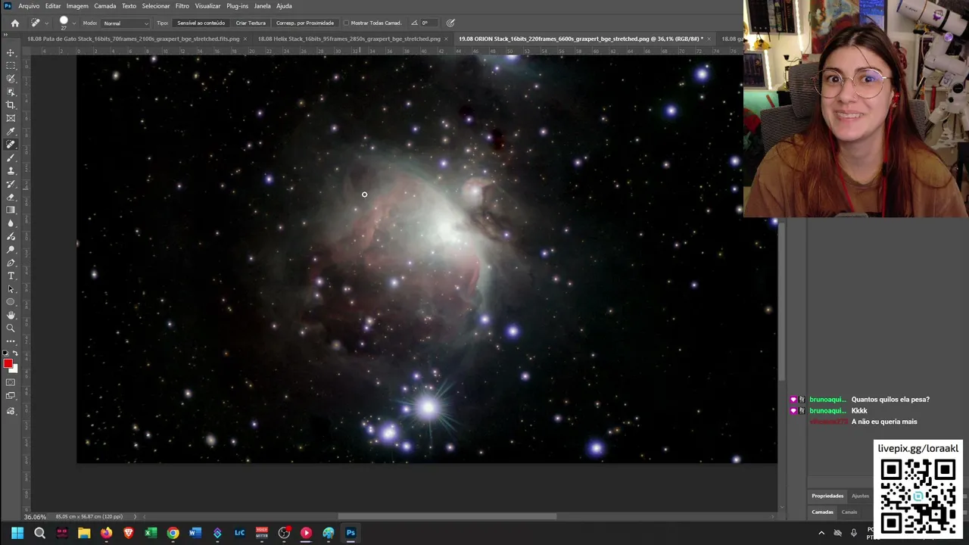Click the pressure-for-size icon in options bar

coord(450,23)
